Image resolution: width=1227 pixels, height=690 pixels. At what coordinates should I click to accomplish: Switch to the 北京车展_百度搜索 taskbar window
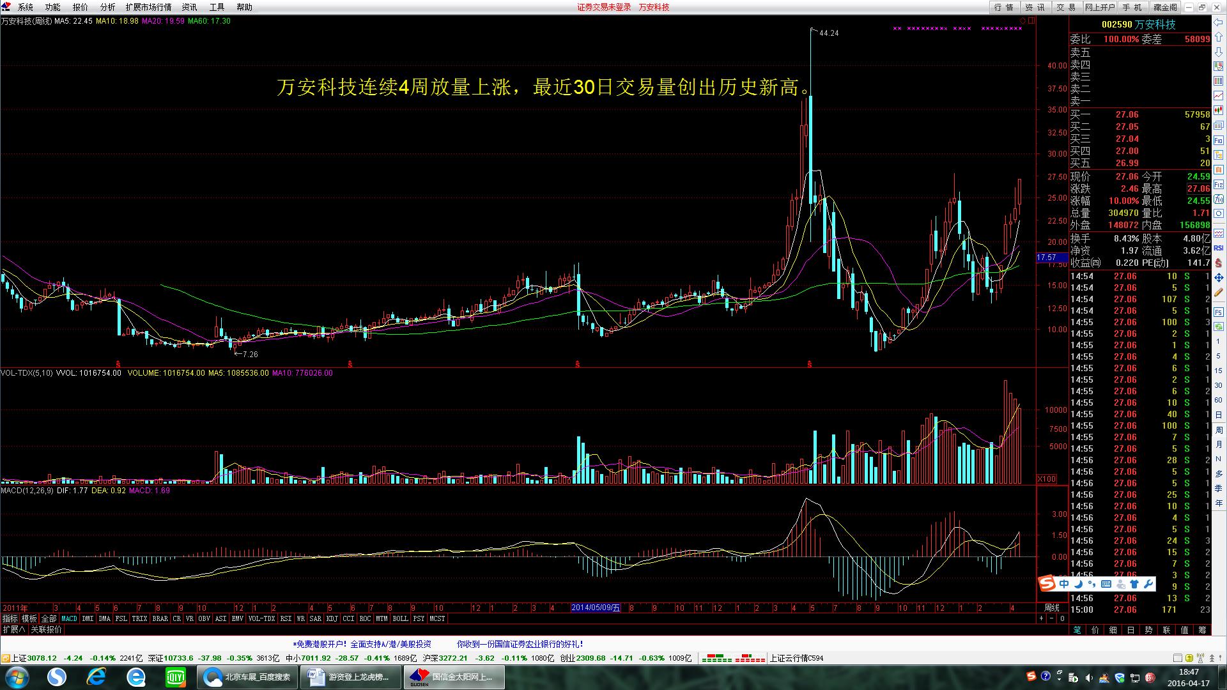click(x=247, y=677)
